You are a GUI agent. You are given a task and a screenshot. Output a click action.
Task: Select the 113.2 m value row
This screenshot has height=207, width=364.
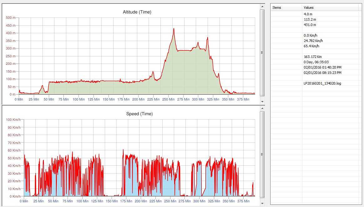[x=310, y=19]
